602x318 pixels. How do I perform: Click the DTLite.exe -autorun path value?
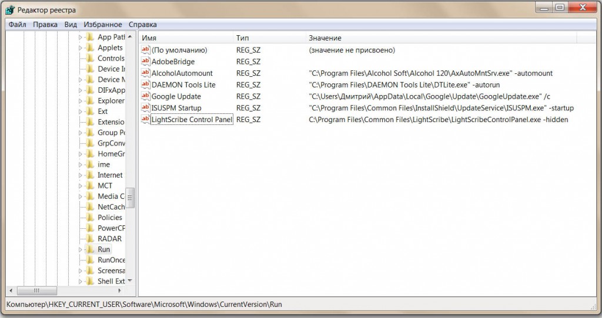(x=404, y=84)
